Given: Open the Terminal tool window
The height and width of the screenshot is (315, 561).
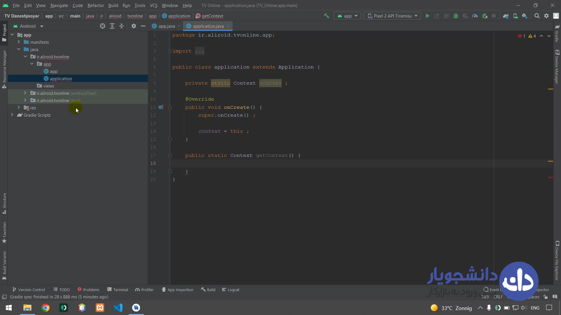Looking at the screenshot, I should 117,290.
